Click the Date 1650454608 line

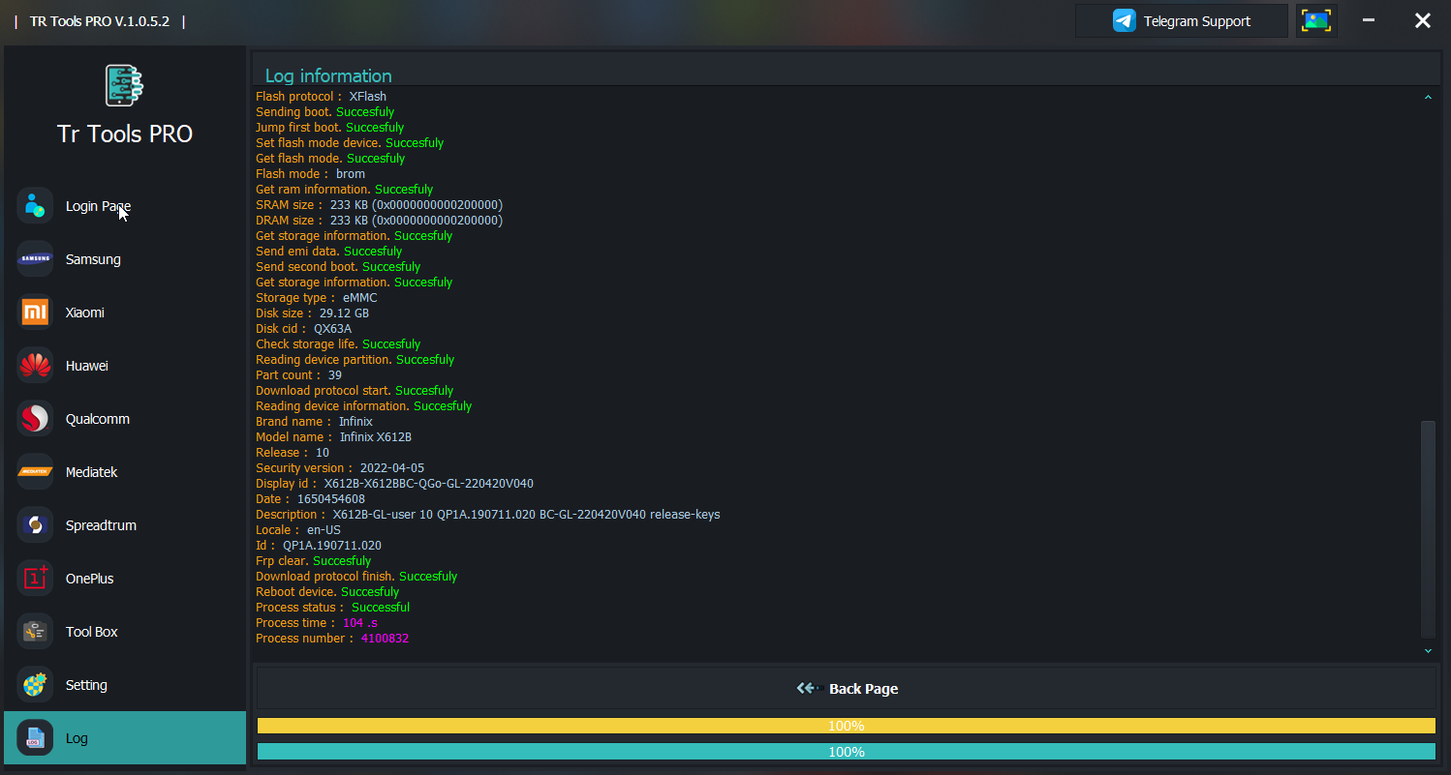310,499
